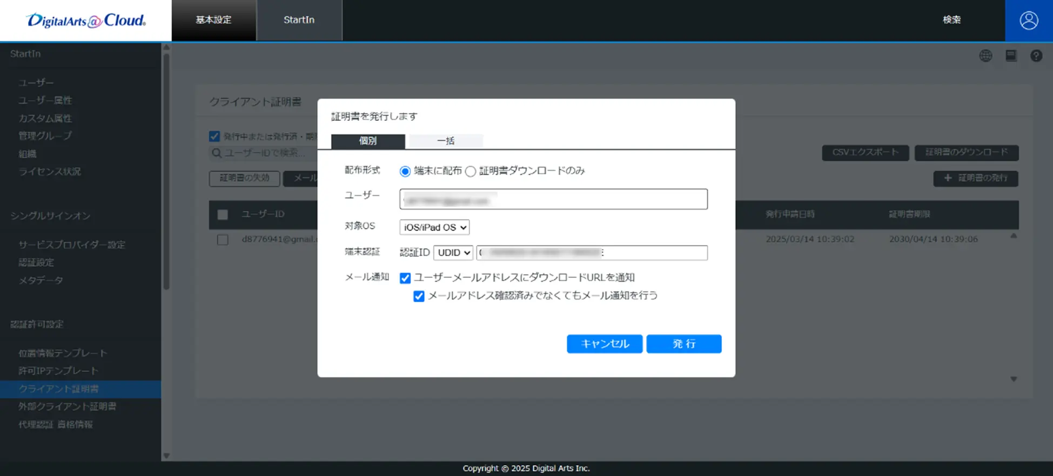Open the StartIn top navigation tab
The height and width of the screenshot is (476, 1053).
(299, 20)
